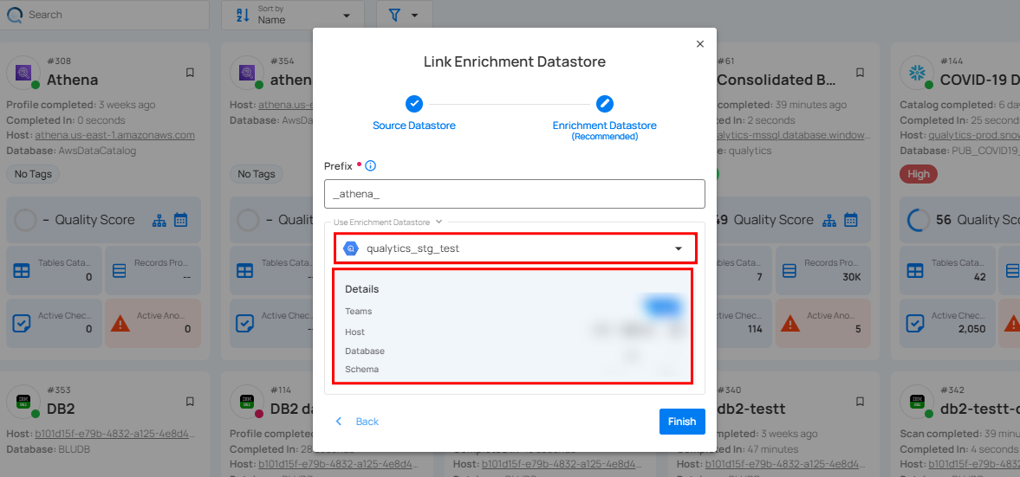Bookmark the DB2 #353 datastore
Image resolution: width=1020 pixels, height=477 pixels.
[x=190, y=402]
